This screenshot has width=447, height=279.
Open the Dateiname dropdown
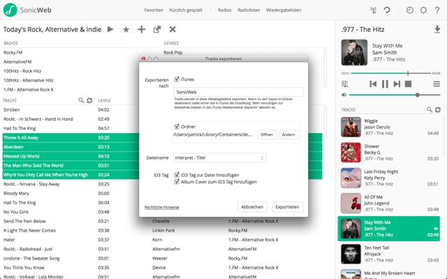tap(219, 158)
